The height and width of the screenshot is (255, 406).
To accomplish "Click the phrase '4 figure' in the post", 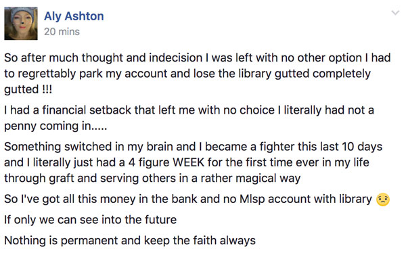I will (x=149, y=163).
